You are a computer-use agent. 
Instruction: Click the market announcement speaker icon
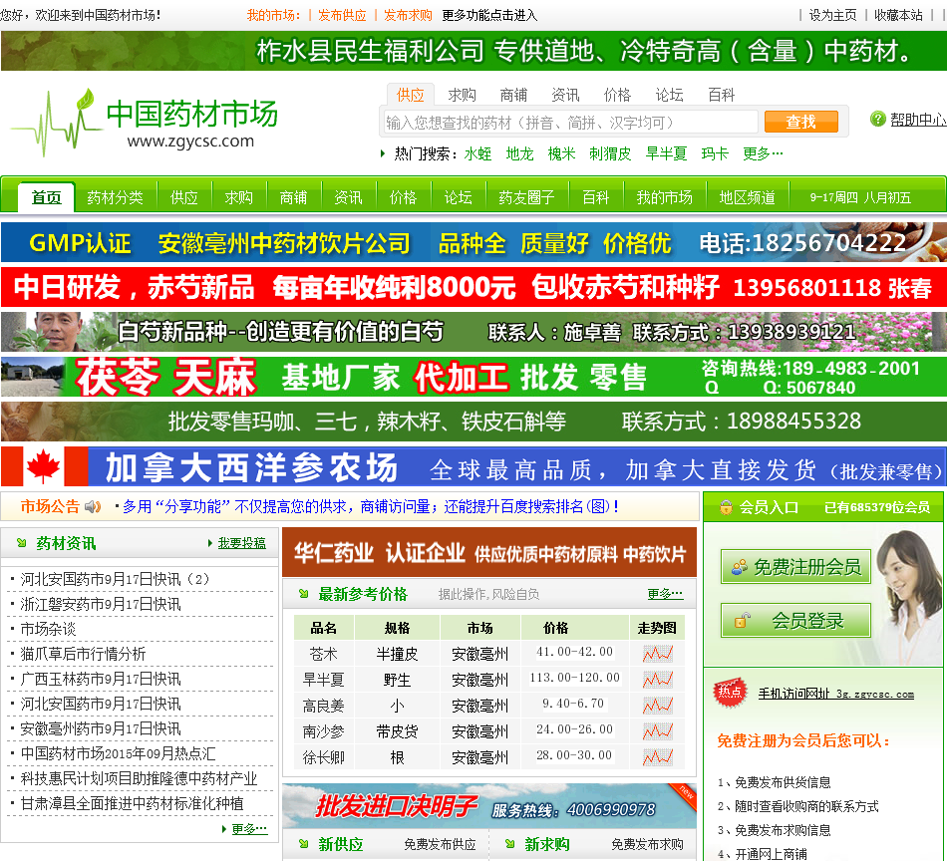[x=93, y=506]
